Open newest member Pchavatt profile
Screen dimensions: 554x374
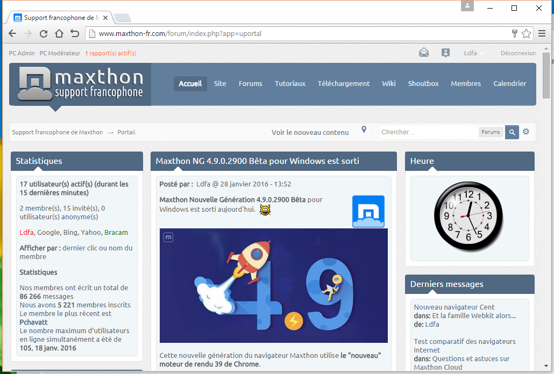pos(33,322)
